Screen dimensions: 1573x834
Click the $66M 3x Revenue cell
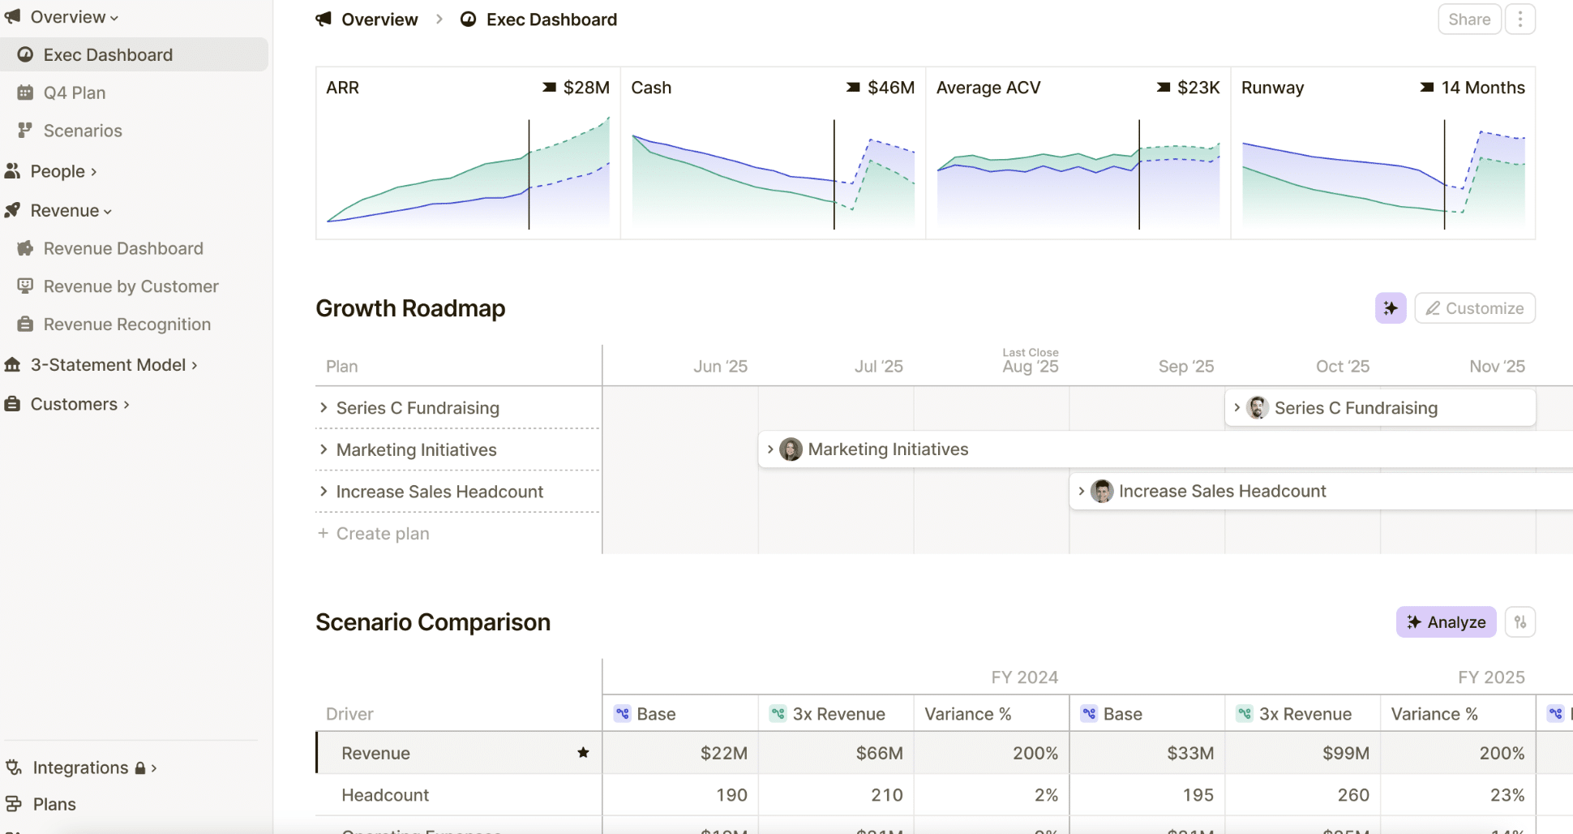pos(836,753)
